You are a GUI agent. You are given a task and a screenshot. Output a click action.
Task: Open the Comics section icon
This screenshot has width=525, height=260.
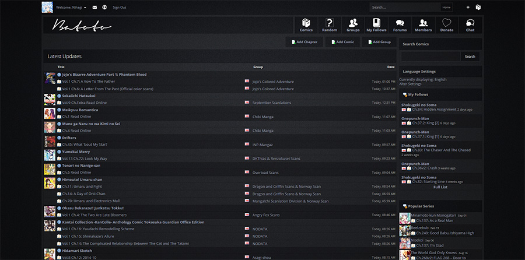[x=306, y=24]
